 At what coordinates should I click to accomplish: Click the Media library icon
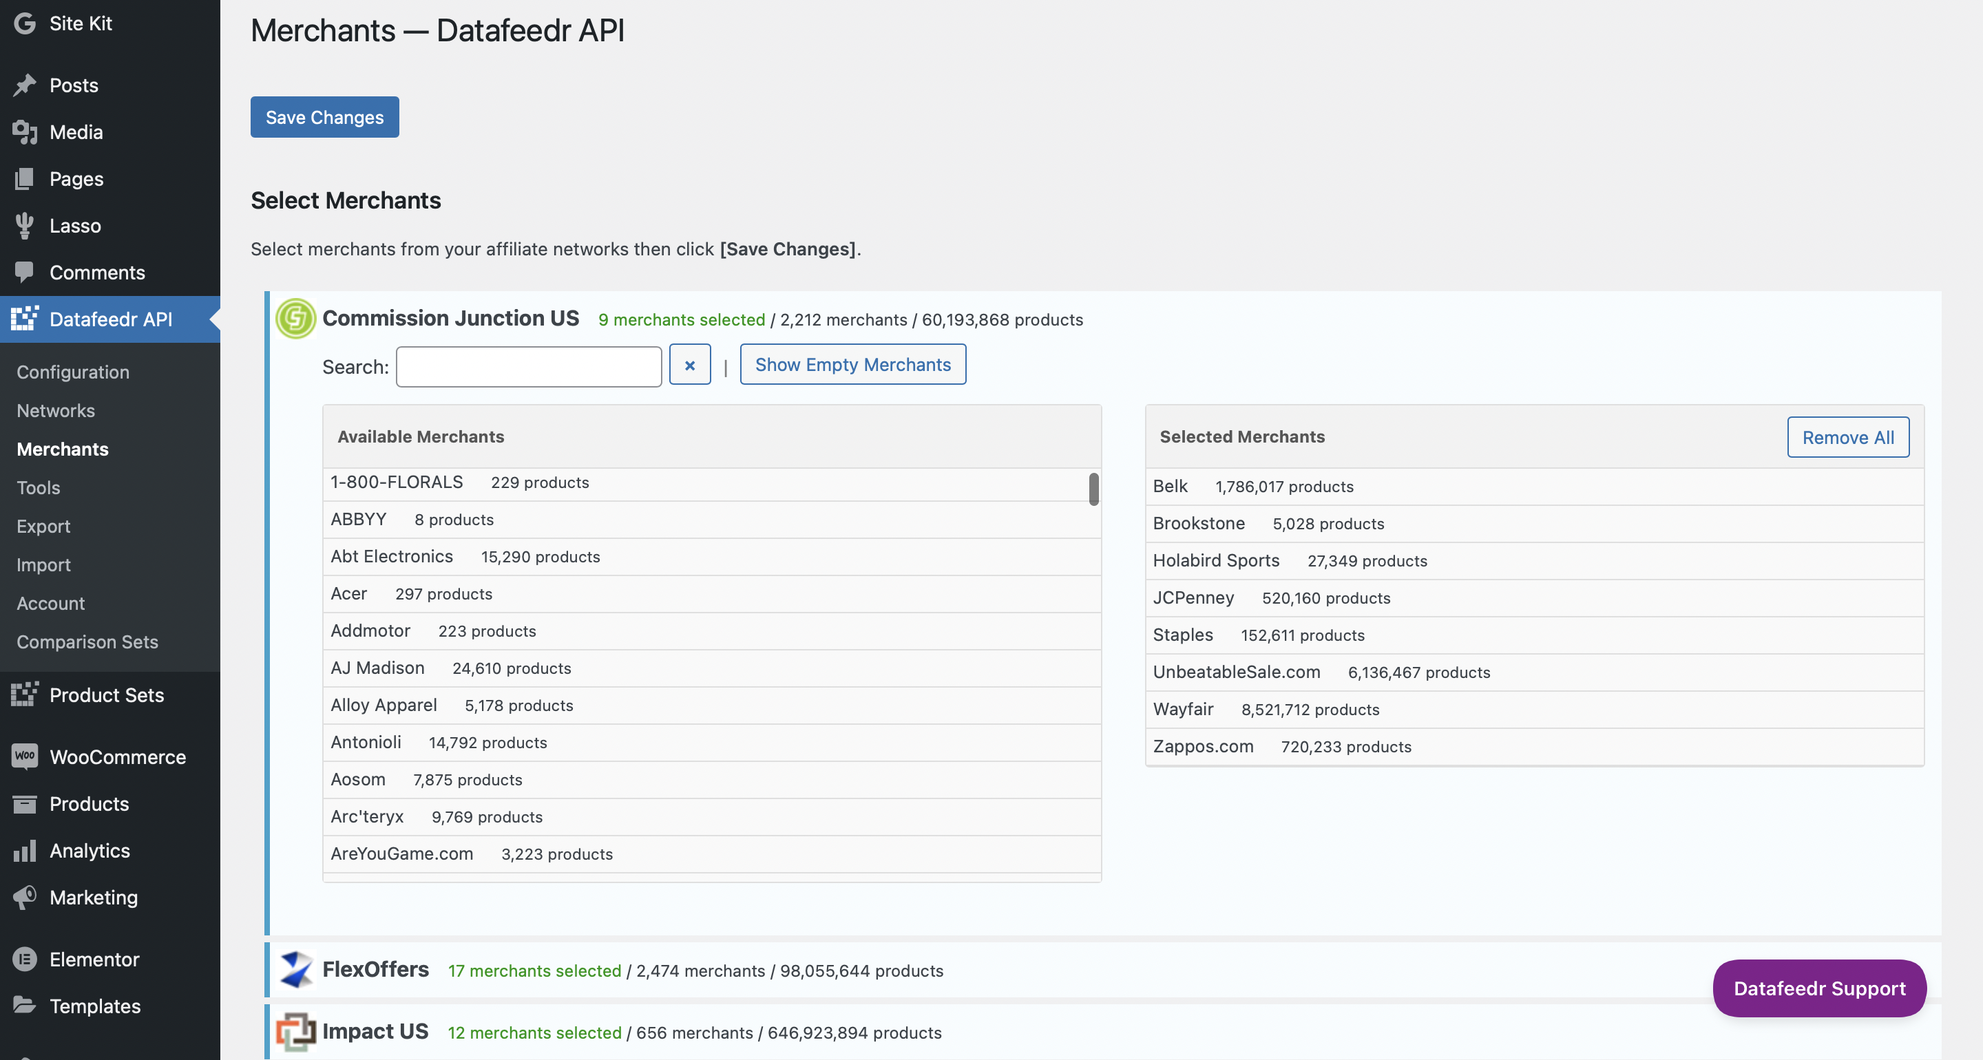25,132
